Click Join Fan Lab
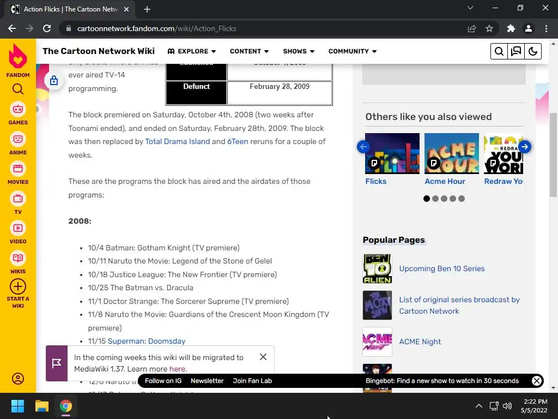 (x=252, y=380)
